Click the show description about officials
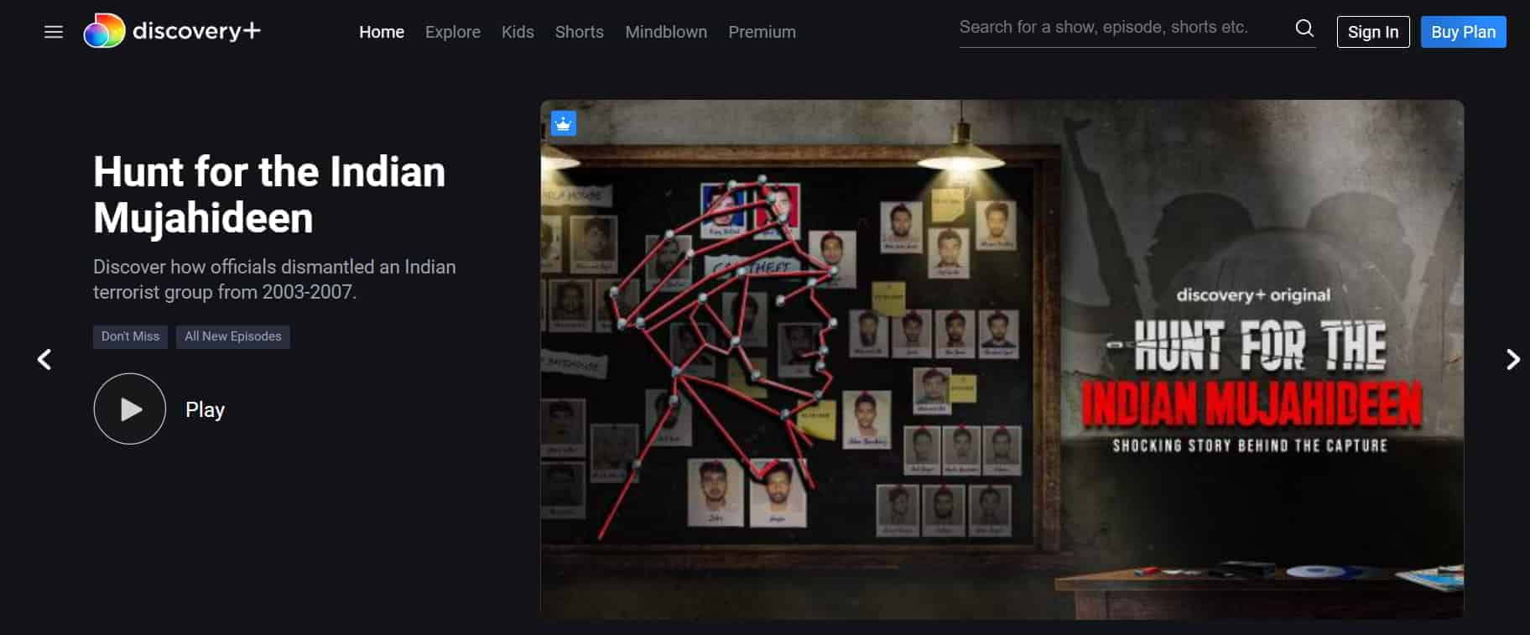1530x635 pixels. click(x=274, y=279)
